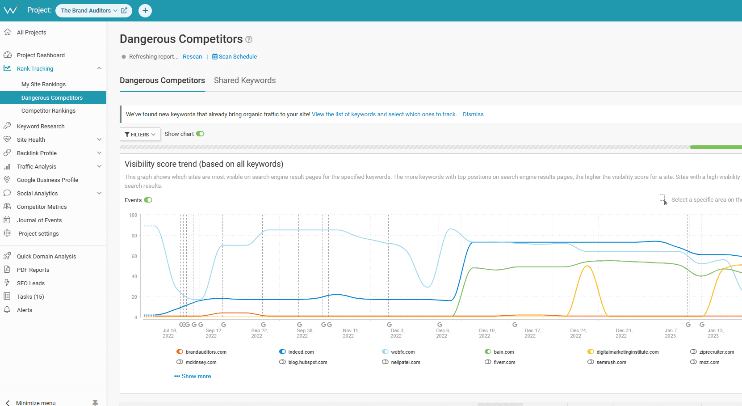Add a new project plus button
The image size is (742, 406).
[x=145, y=10]
